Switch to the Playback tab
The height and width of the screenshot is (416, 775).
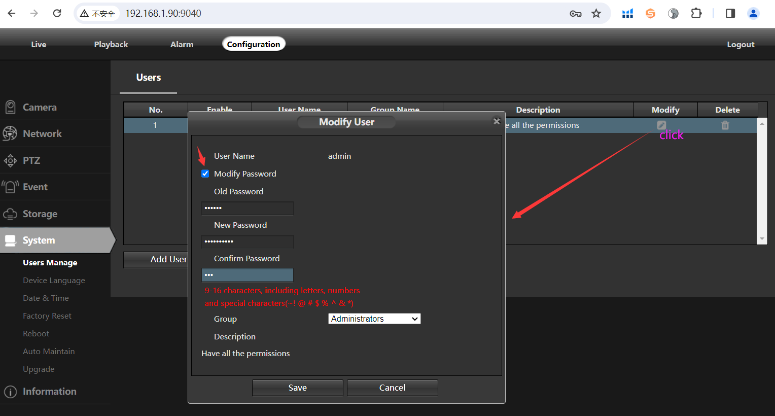tap(111, 44)
